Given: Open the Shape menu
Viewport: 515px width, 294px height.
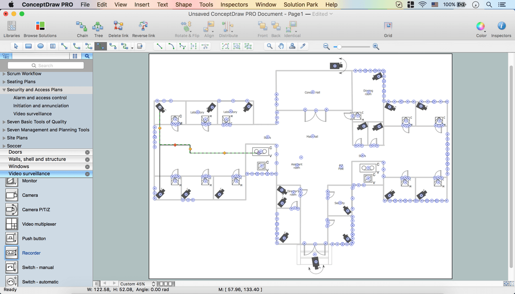Looking at the screenshot, I should 184,5.
